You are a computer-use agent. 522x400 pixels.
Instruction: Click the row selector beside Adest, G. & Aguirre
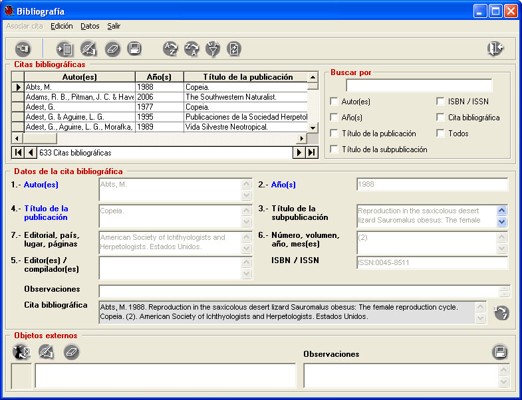click(18, 117)
